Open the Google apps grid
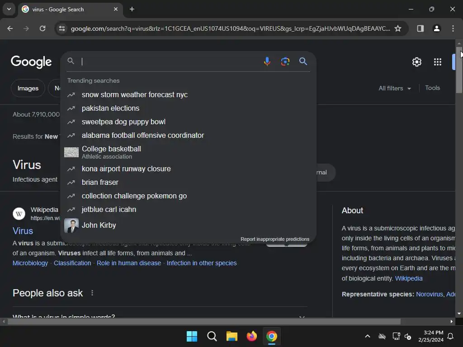The image size is (463, 347). 438,62
